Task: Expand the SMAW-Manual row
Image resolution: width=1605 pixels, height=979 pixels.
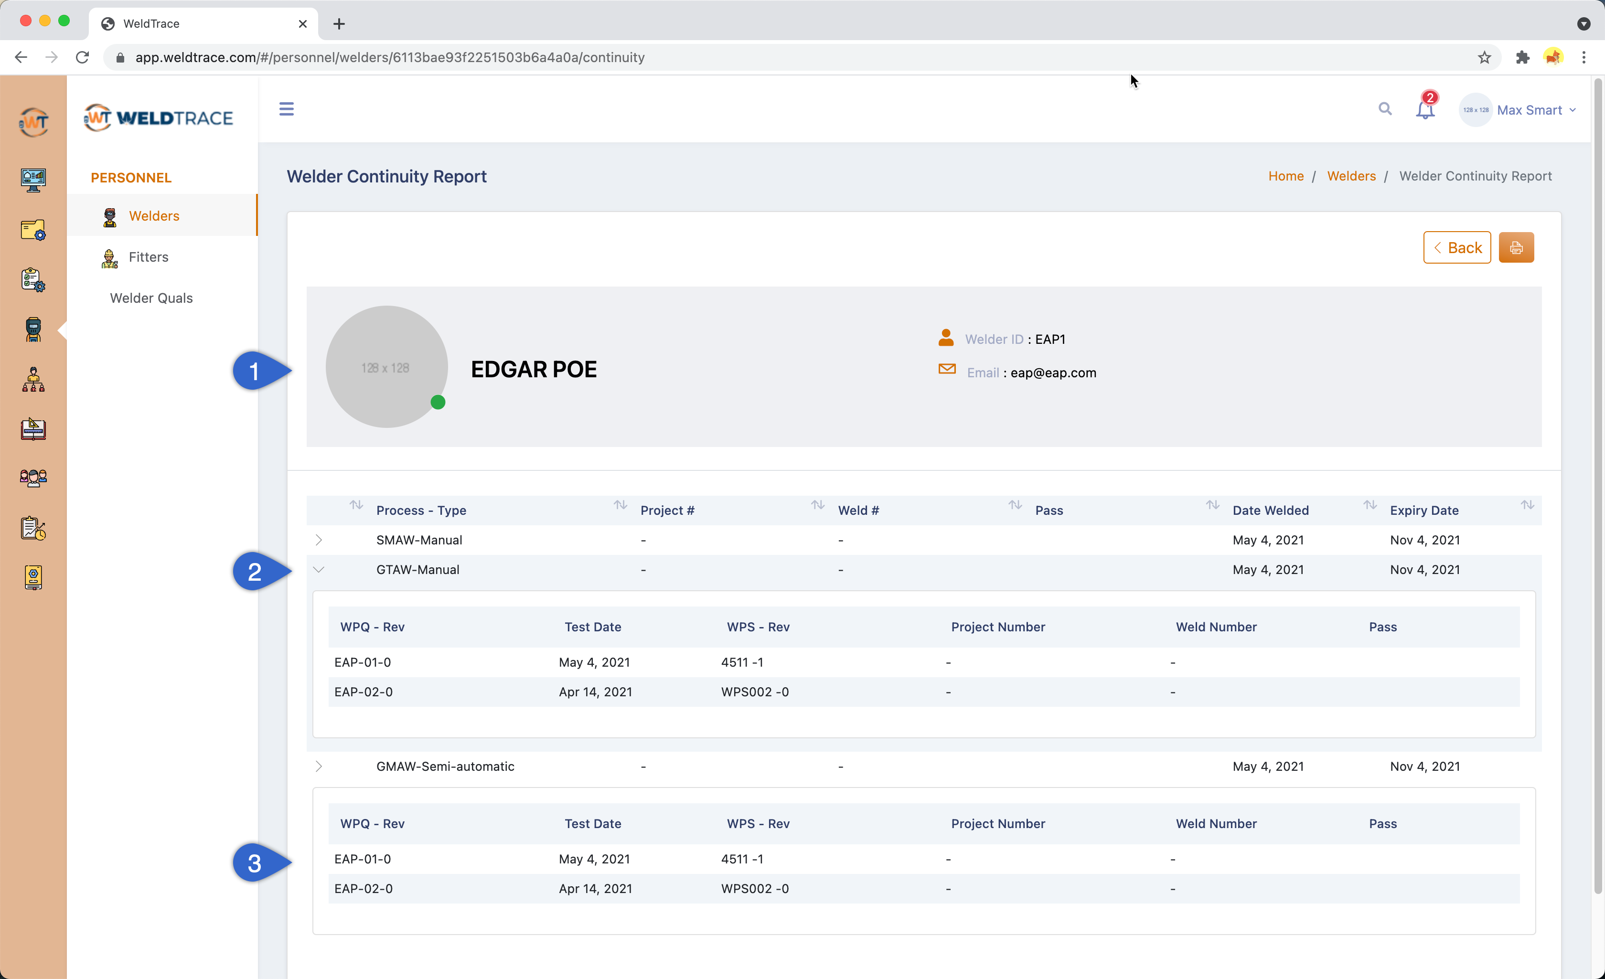Action: [x=319, y=540]
